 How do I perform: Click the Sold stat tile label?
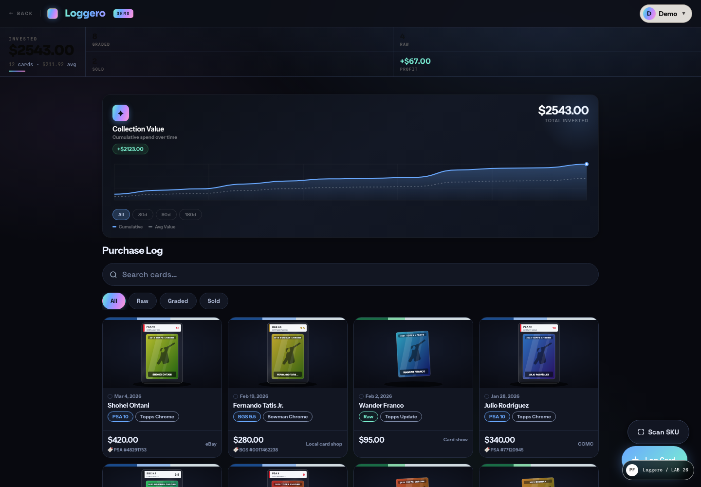(x=98, y=69)
